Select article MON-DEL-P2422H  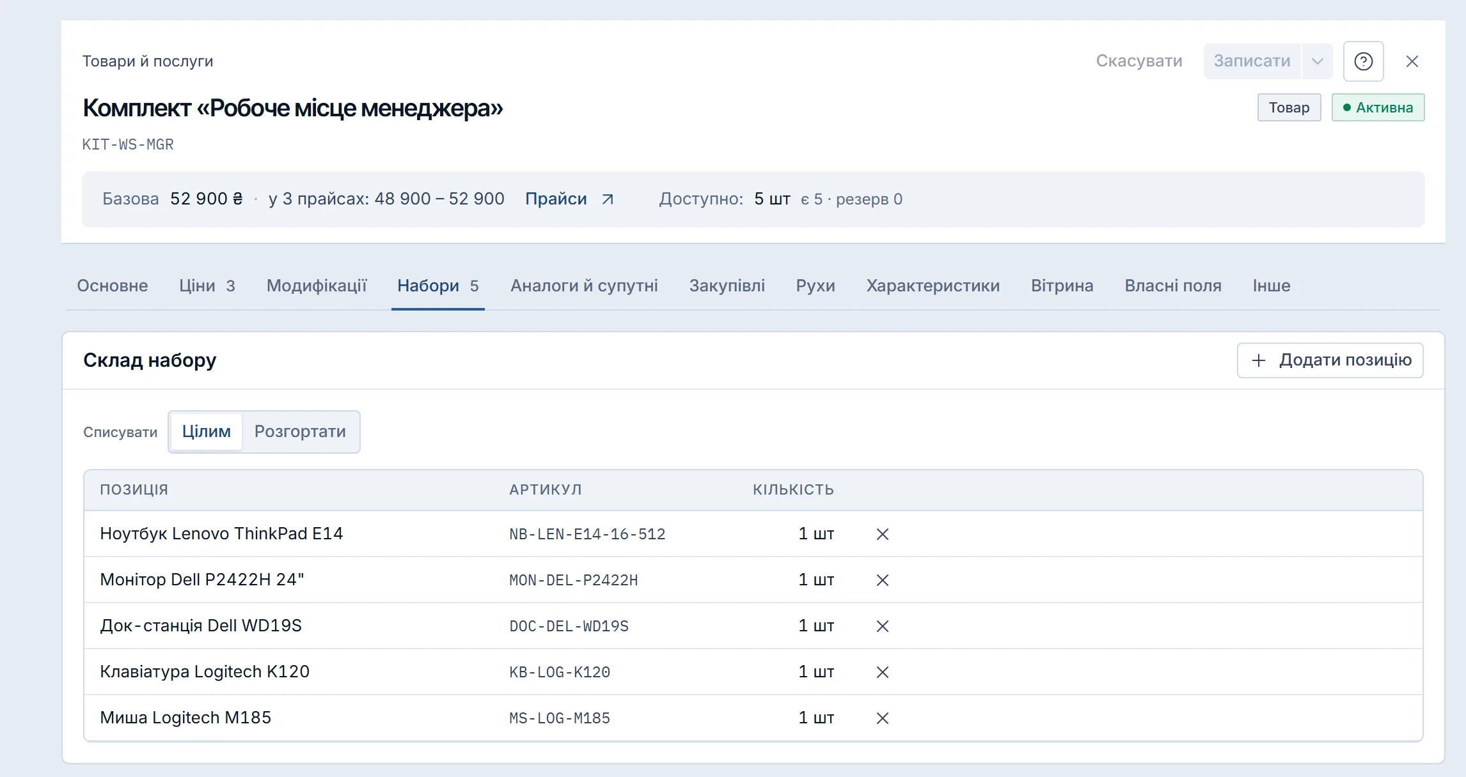pos(573,580)
